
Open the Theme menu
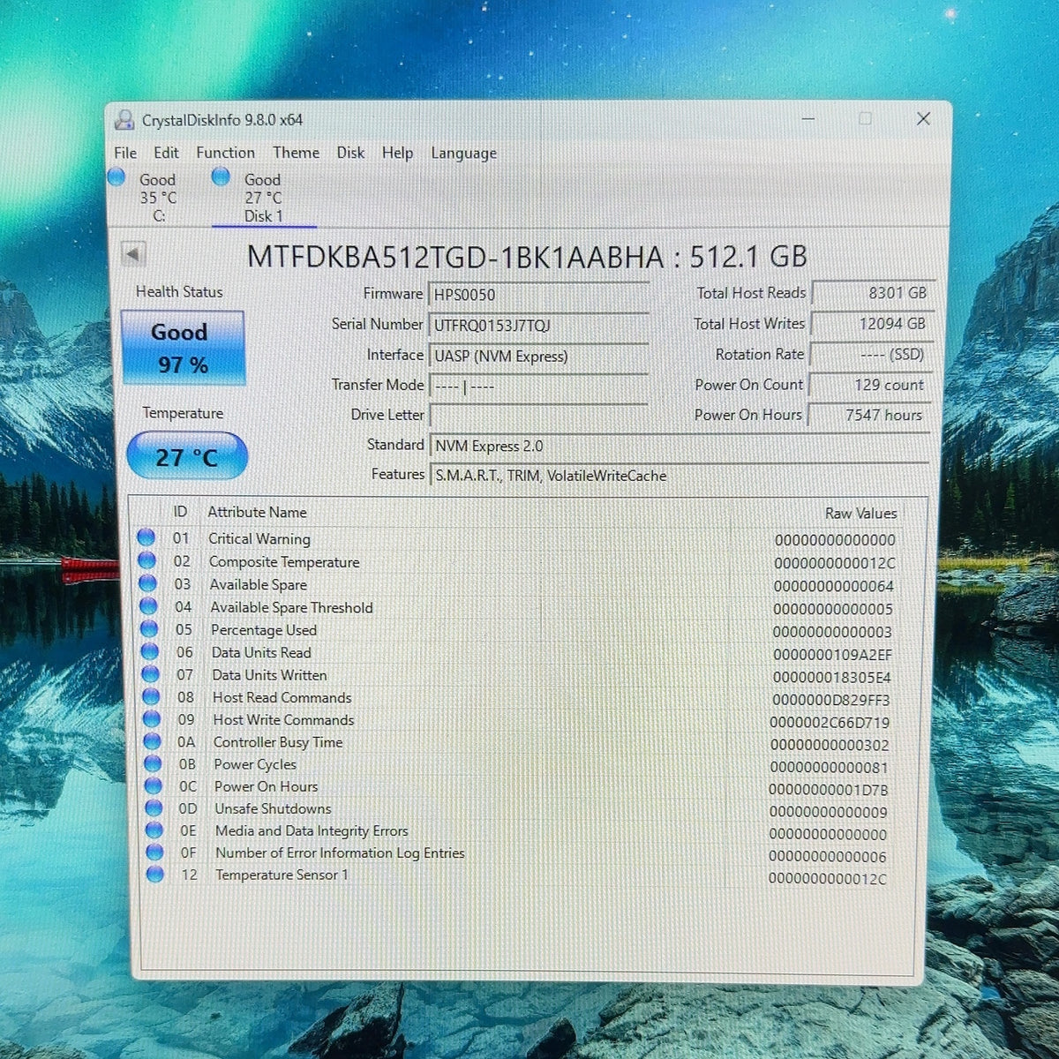(x=296, y=153)
